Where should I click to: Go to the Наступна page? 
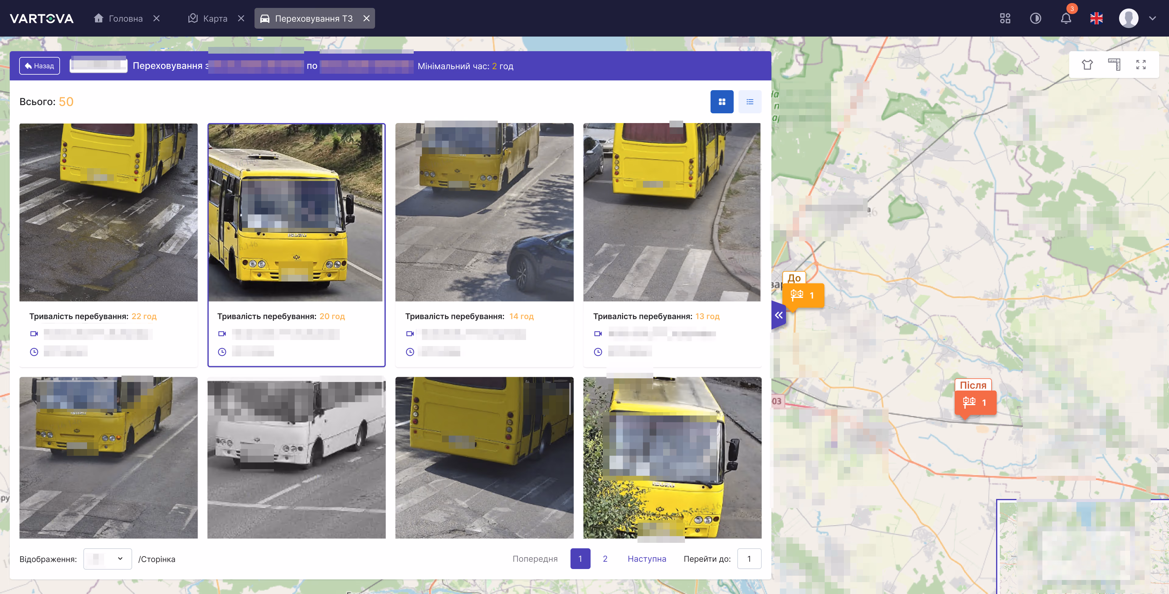click(647, 559)
